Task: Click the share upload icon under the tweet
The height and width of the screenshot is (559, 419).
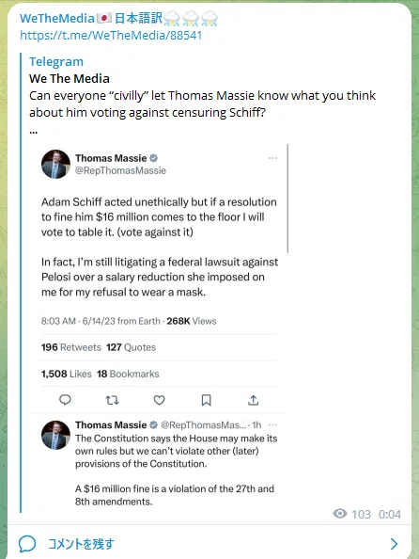Action: tap(253, 400)
